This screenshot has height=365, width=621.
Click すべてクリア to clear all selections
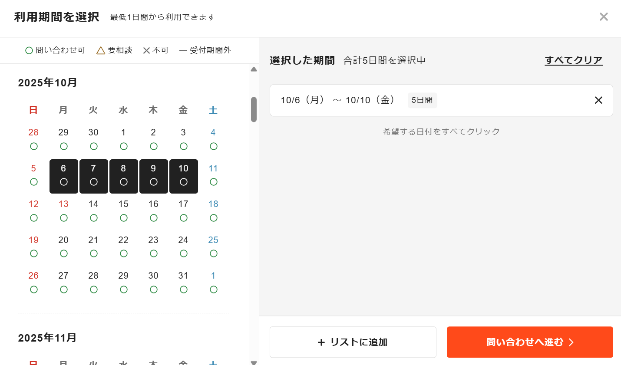pos(573,60)
